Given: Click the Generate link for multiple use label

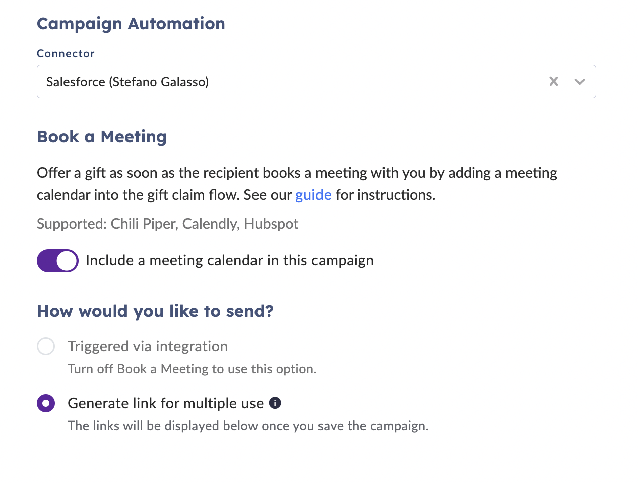Looking at the screenshot, I should tap(166, 403).
